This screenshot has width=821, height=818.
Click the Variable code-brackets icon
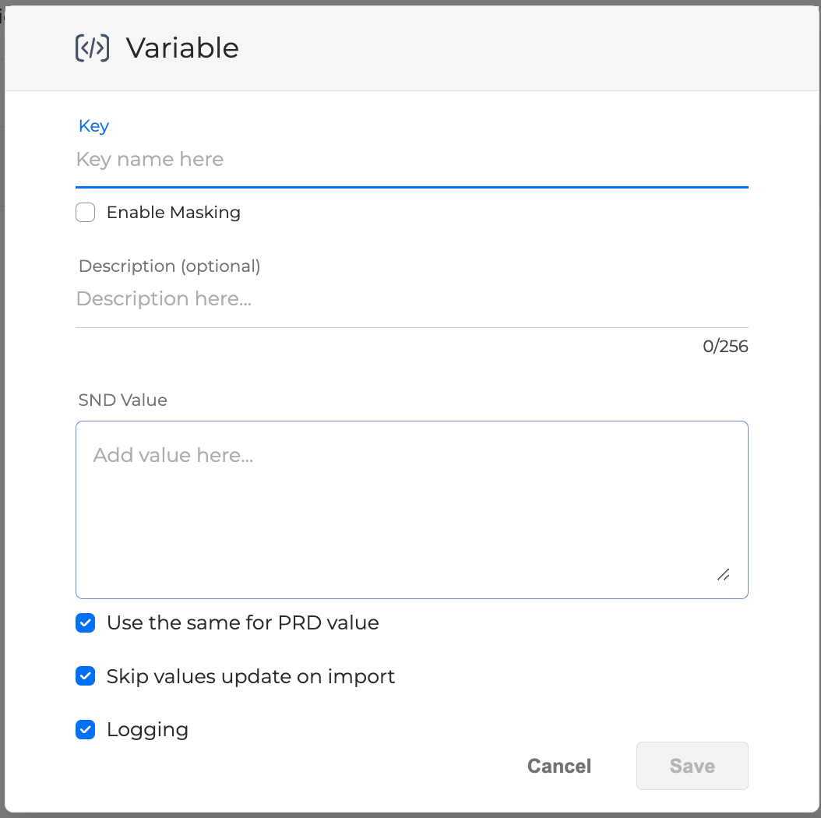pyautogui.click(x=92, y=48)
